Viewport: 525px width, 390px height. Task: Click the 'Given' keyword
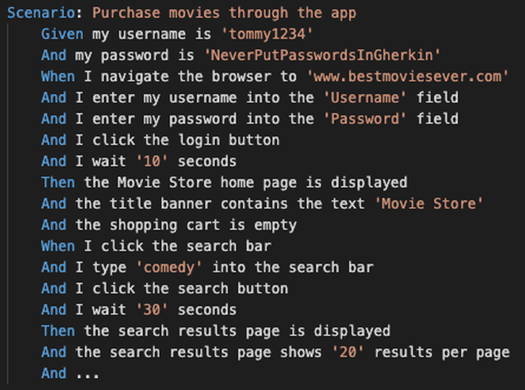(x=62, y=34)
